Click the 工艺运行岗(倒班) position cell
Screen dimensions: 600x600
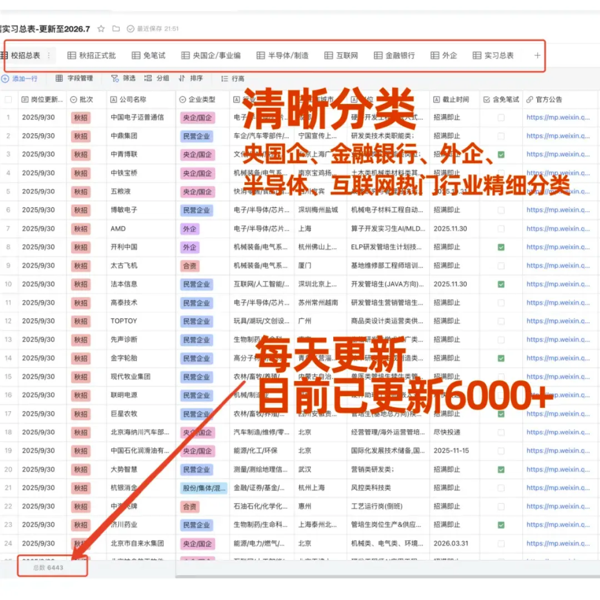388,506
